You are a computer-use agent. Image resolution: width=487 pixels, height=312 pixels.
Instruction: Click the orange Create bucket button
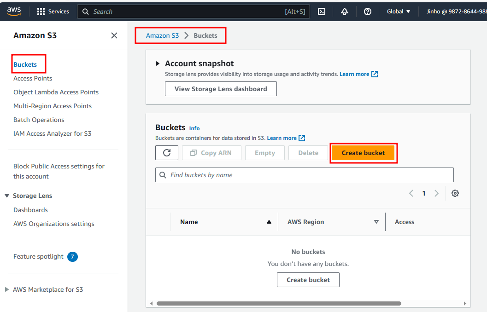coord(363,153)
